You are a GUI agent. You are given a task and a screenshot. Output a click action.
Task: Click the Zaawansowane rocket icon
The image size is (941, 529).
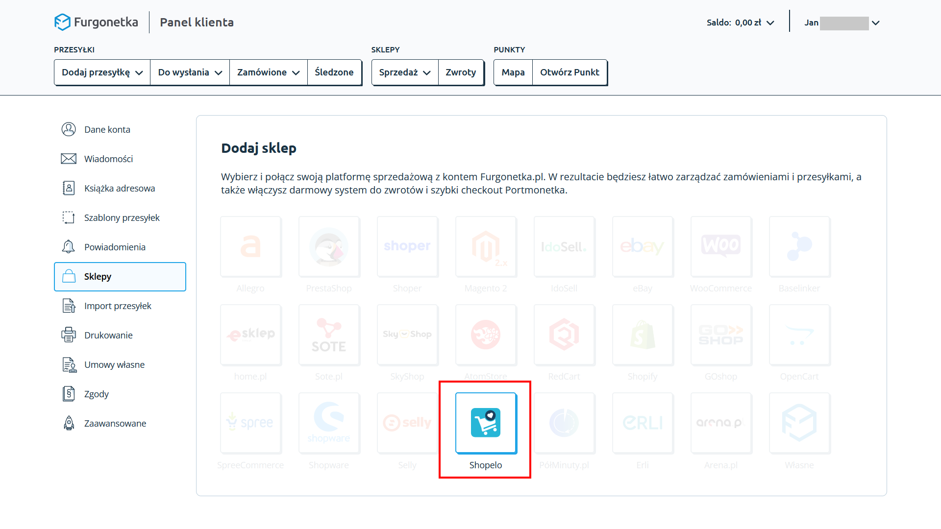[69, 423]
